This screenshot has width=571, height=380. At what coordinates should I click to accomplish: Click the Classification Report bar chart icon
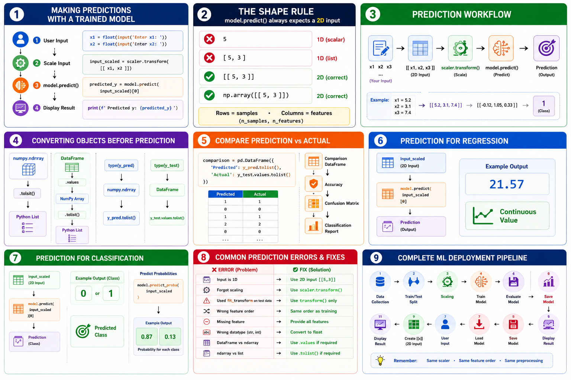point(313,226)
